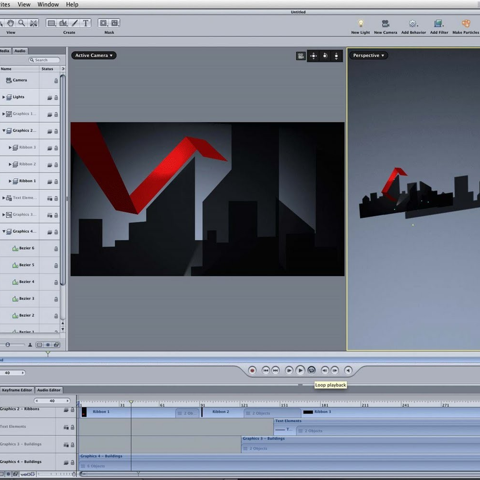The height and width of the screenshot is (480, 480).
Task: Switch to the Keyframe Editor tab
Action: click(17, 390)
